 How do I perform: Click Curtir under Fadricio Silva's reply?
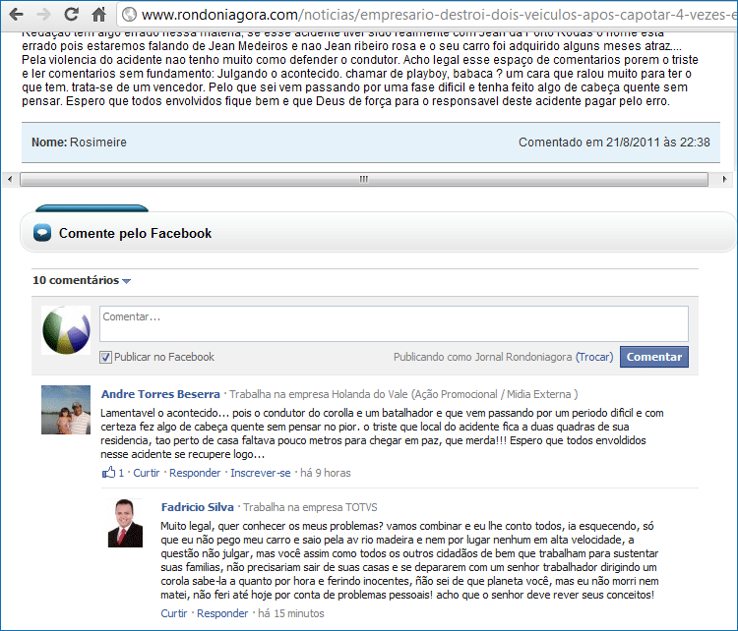[173, 613]
